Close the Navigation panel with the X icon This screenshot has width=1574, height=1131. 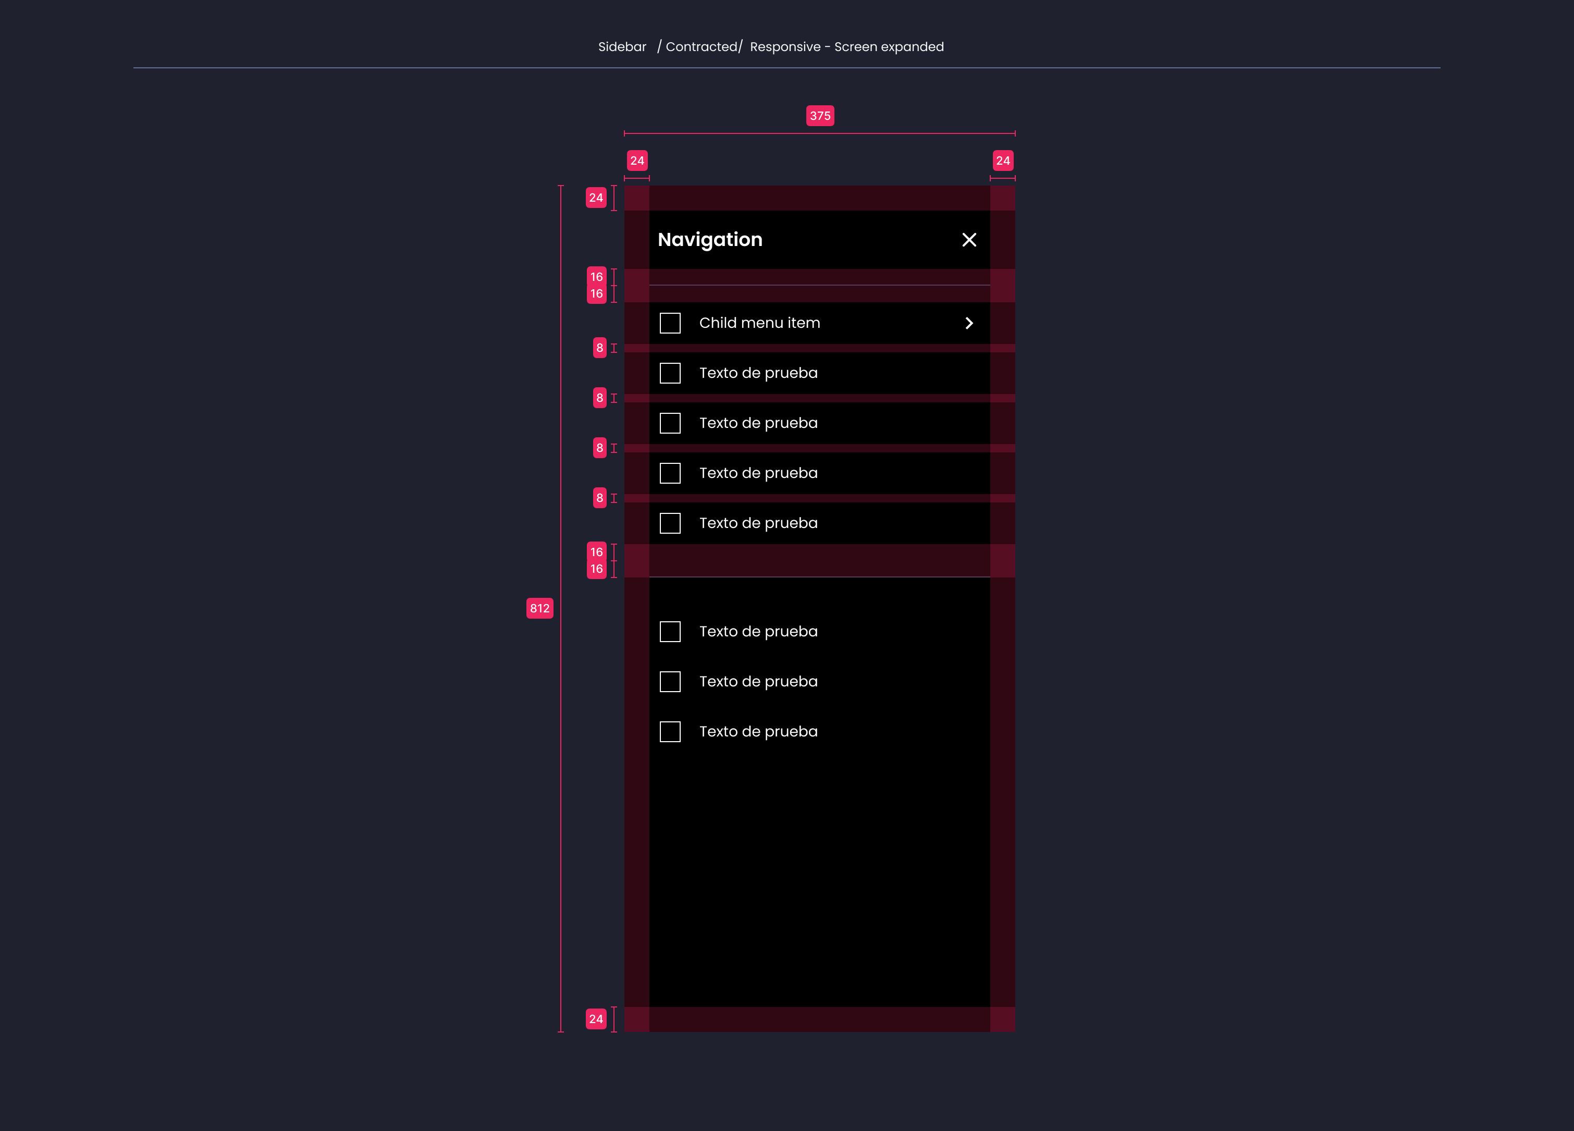click(x=969, y=240)
